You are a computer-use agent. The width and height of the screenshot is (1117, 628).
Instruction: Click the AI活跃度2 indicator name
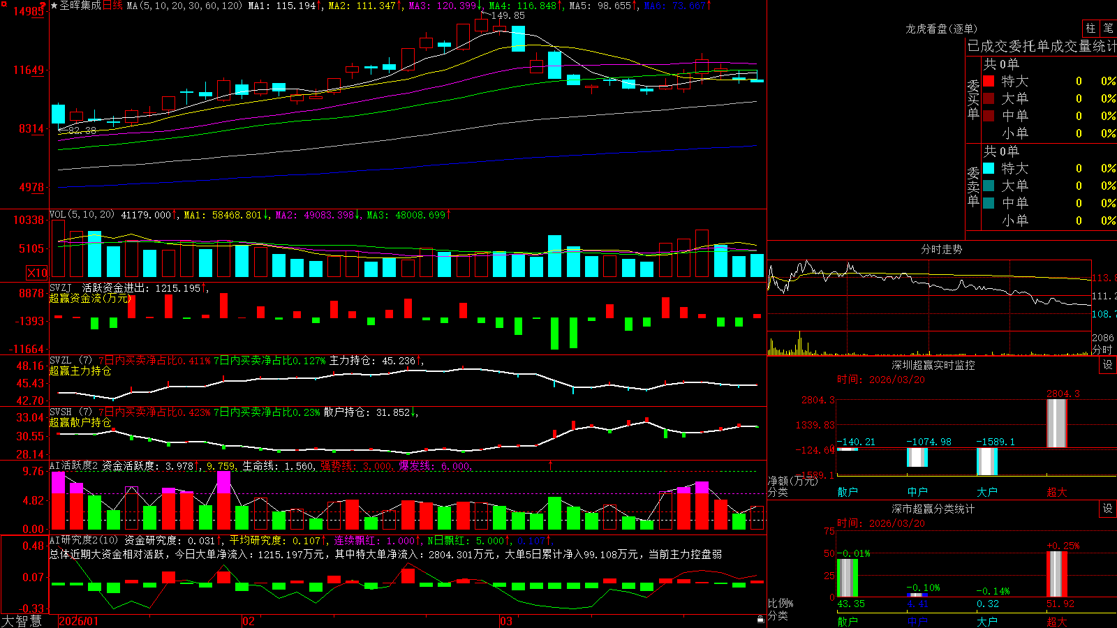(x=74, y=465)
